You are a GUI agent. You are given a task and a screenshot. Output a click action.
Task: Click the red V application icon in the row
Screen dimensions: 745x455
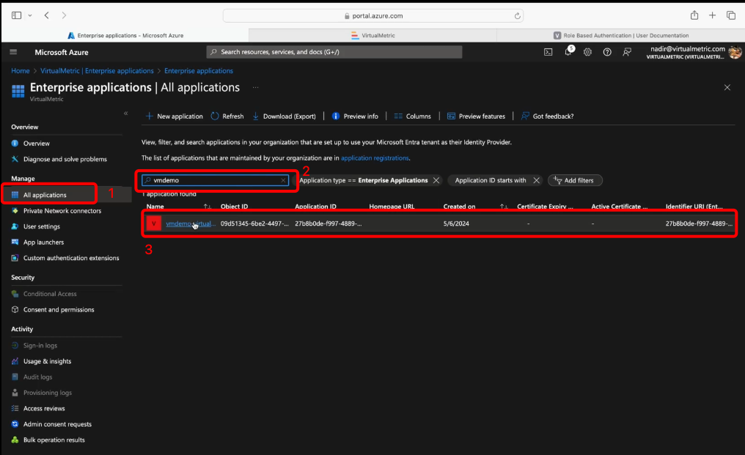(x=154, y=223)
